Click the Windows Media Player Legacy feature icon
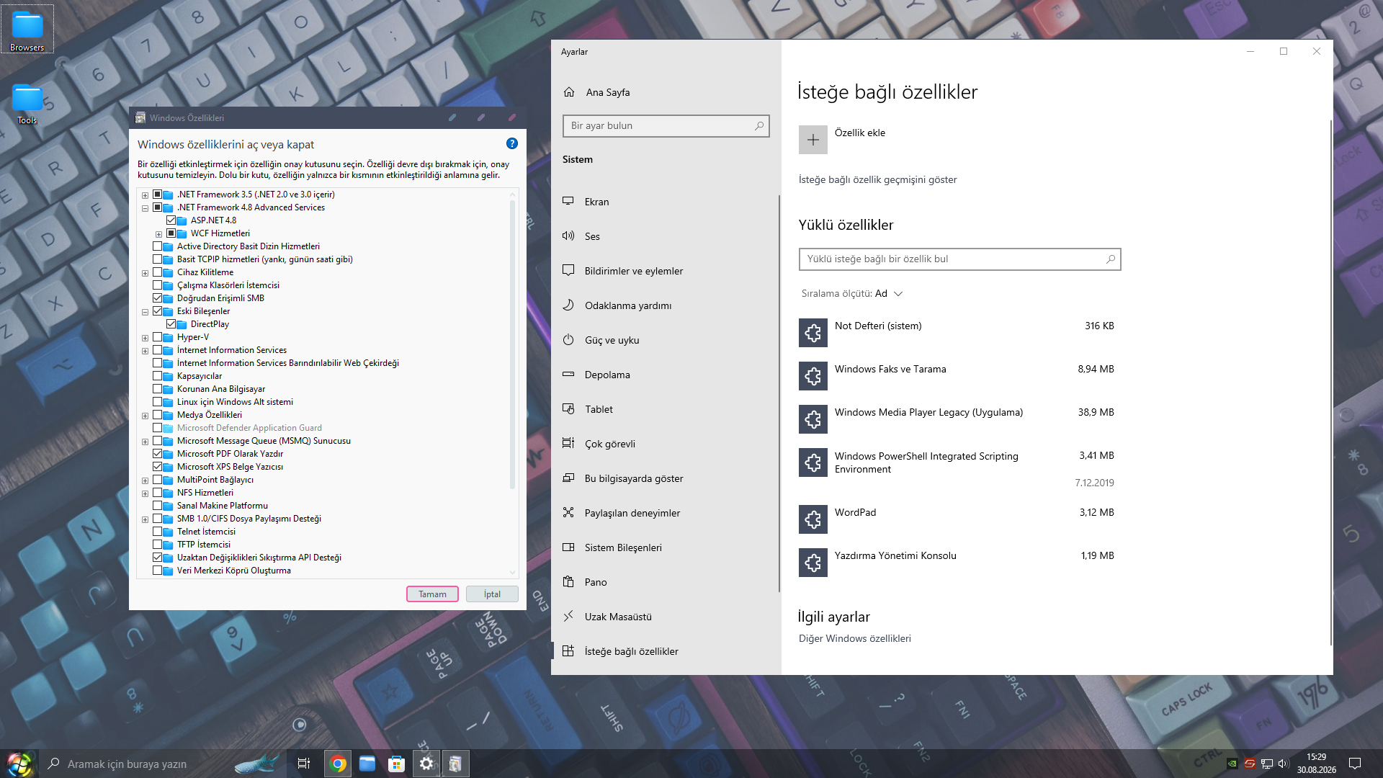This screenshot has height=778, width=1383. 813,419
